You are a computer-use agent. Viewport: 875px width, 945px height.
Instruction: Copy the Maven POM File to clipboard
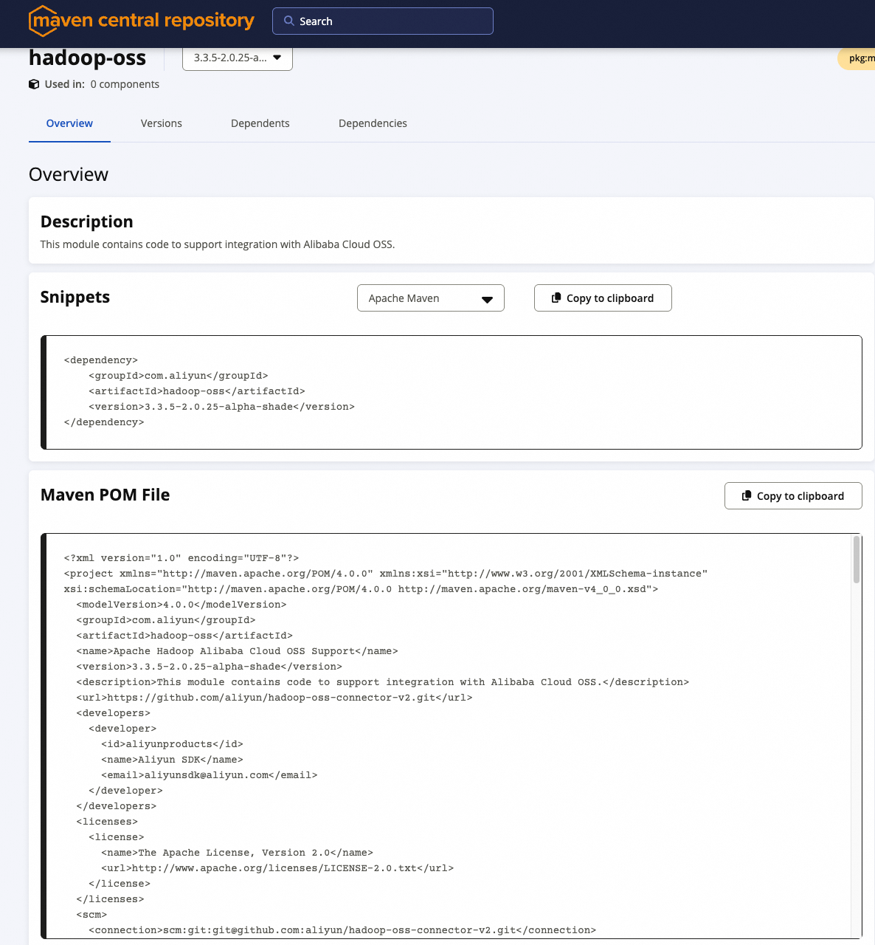pyautogui.click(x=793, y=496)
